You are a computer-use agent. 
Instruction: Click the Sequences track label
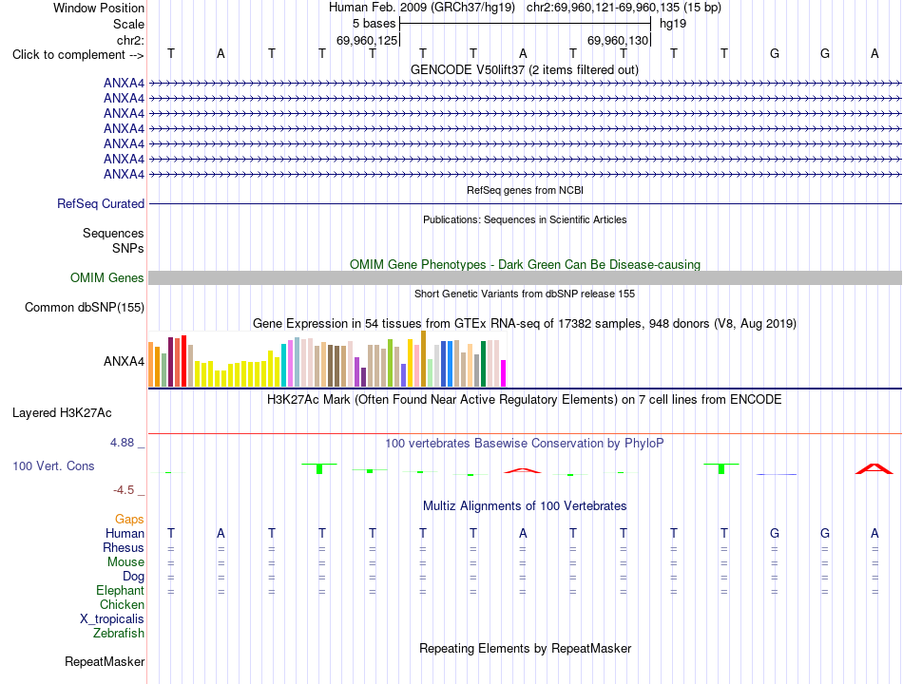point(113,233)
